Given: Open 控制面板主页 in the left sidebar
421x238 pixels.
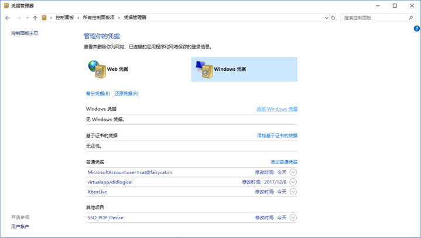Looking at the screenshot, I should point(25,33).
